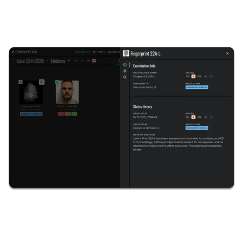
Task: Click the orange A badge on the fingerprint thumbnail
Action: click(20, 82)
